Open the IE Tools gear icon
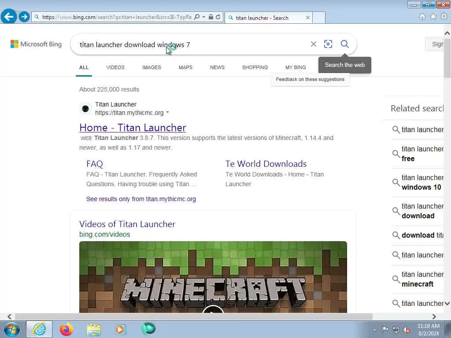The image size is (451, 338). (444, 17)
